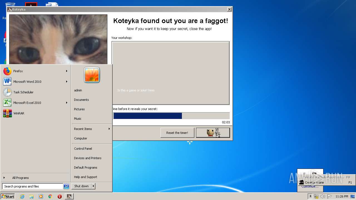Open Internet Explorer on the taskbar
Image resolution: width=356 pixels, height=200 pixels.
coord(22,196)
